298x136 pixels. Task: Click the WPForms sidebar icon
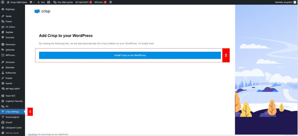click(x=3, y=55)
